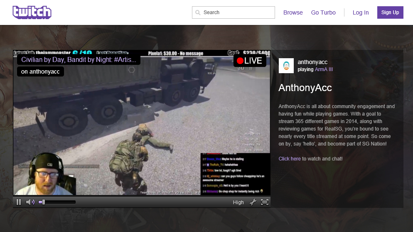This screenshot has height=232, width=413.
Task: Click the 'on anthonyacc' channel label
Action: tap(40, 72)
